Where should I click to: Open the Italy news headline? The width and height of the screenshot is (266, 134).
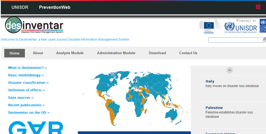coord(210,81)
